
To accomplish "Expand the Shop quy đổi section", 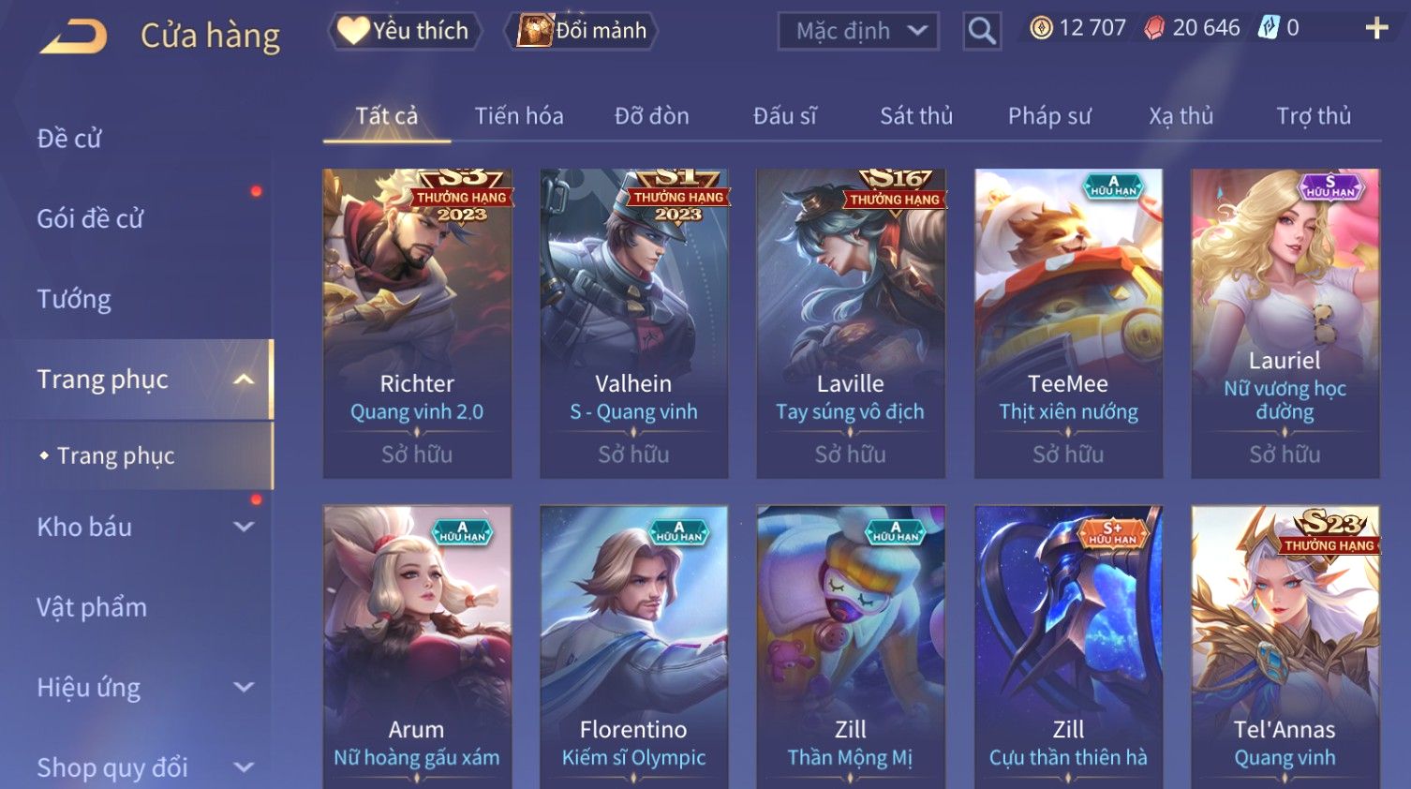I will (x=244, y=767).
